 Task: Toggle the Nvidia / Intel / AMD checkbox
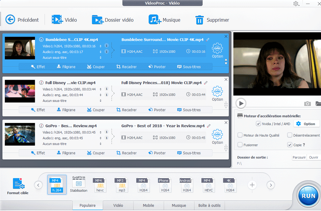click(258, 124)
